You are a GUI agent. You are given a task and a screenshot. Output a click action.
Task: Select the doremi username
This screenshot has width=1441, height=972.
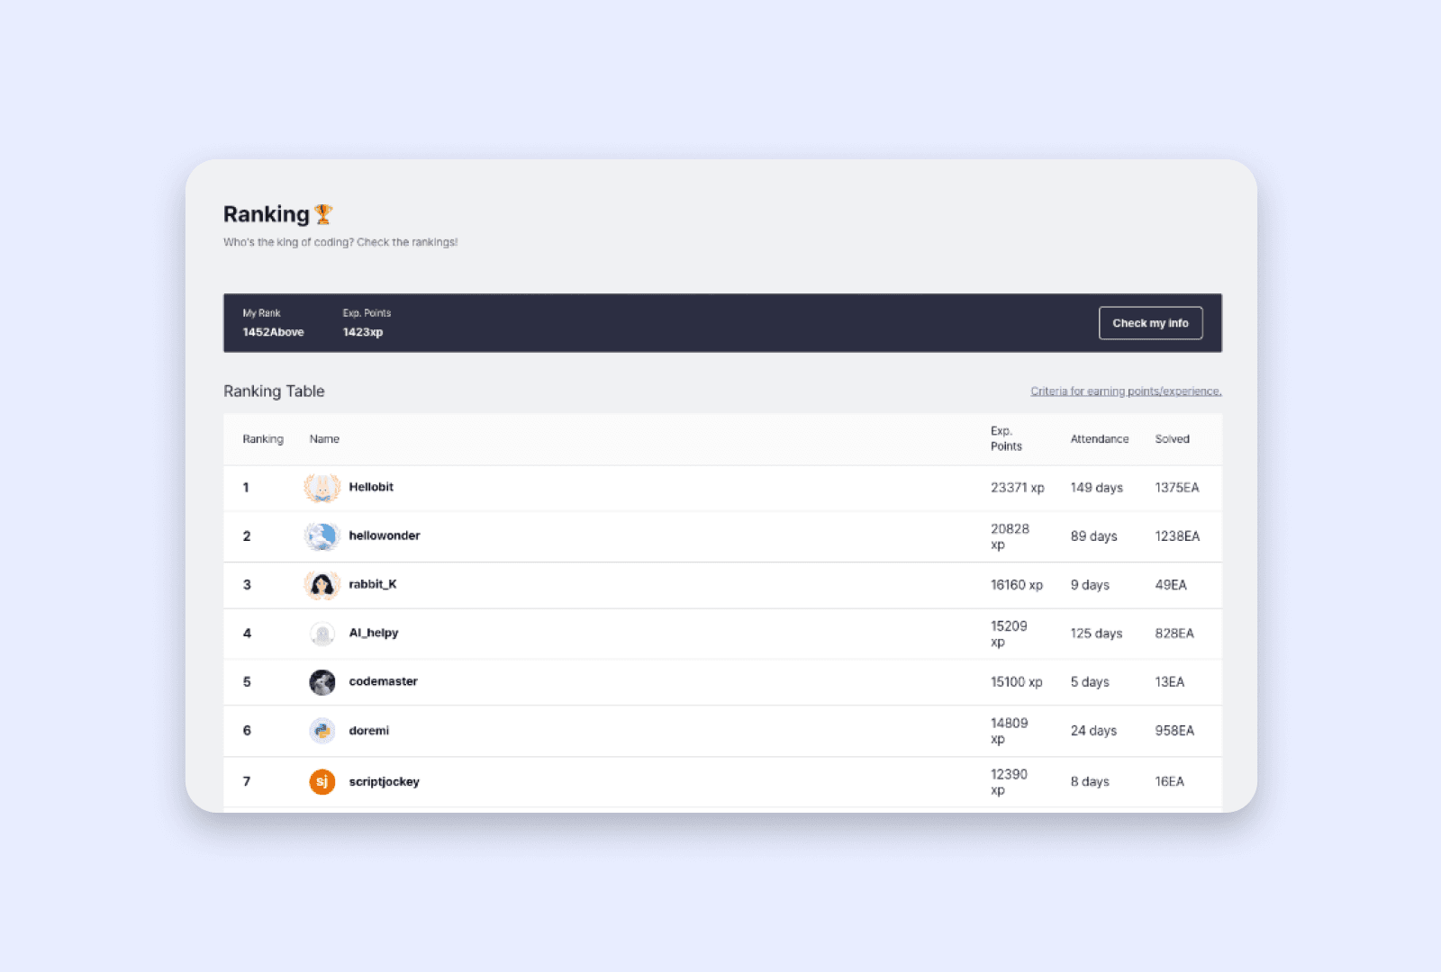369,731
